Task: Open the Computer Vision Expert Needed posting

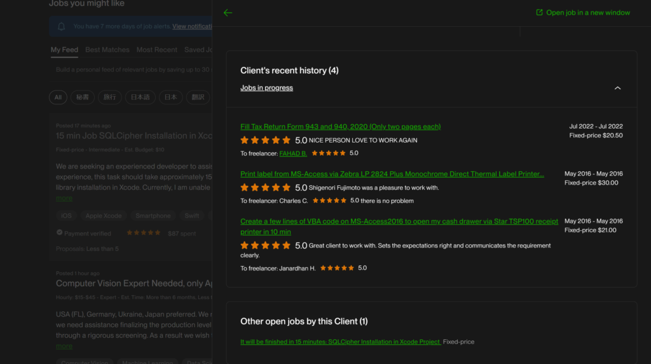Action: (134, 283)
